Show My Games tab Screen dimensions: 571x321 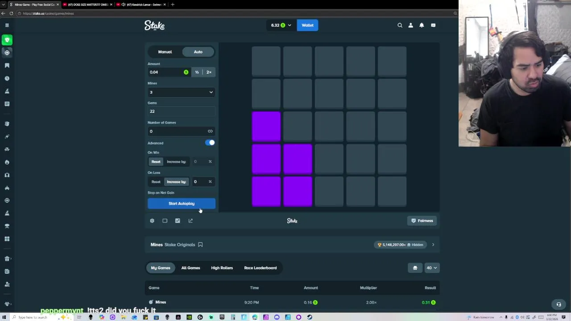161,268
